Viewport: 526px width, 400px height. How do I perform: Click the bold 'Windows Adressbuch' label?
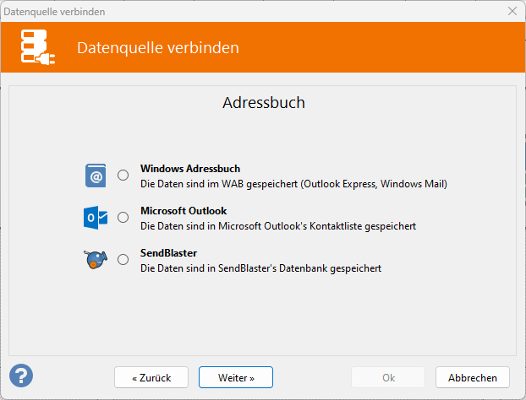point(190,169)
